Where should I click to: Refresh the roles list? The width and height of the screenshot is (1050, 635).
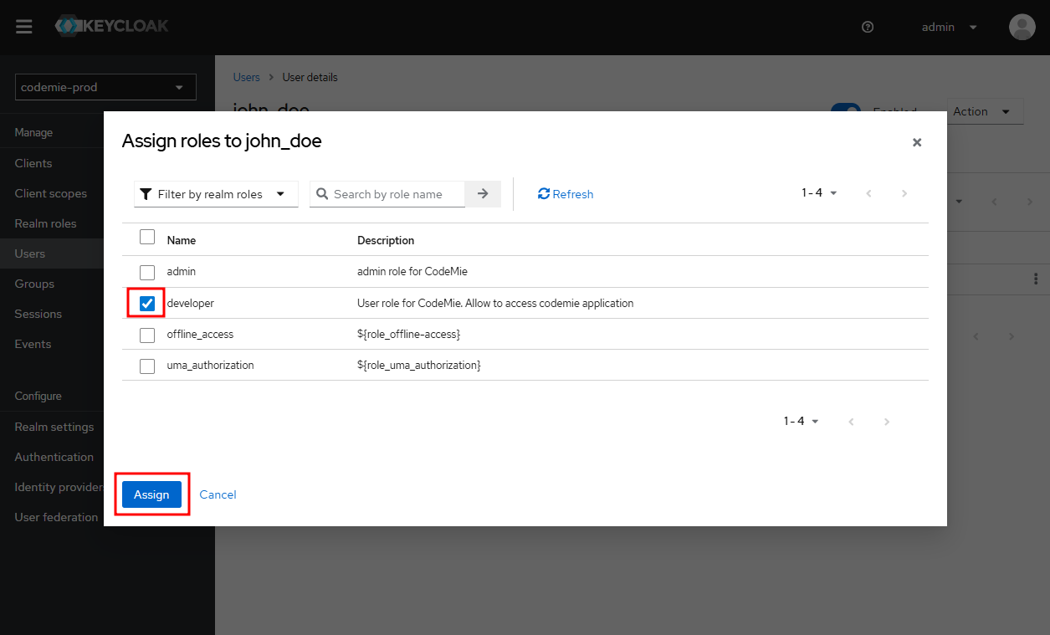point(566,194)
